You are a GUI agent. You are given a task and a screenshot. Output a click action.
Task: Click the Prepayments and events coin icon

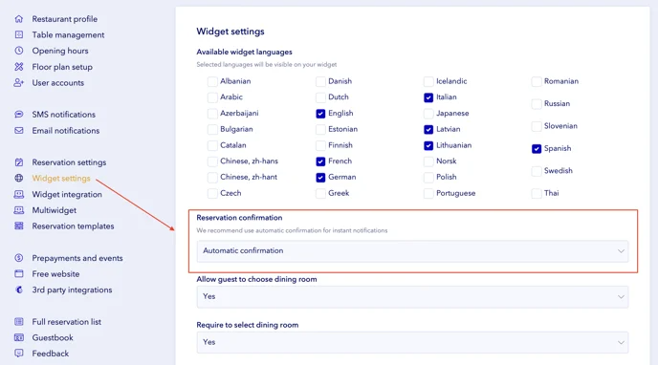[19, 258]
